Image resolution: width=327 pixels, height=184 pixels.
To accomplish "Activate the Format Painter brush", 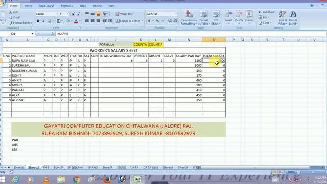I will pyautogui.click(x=11, y=22).
